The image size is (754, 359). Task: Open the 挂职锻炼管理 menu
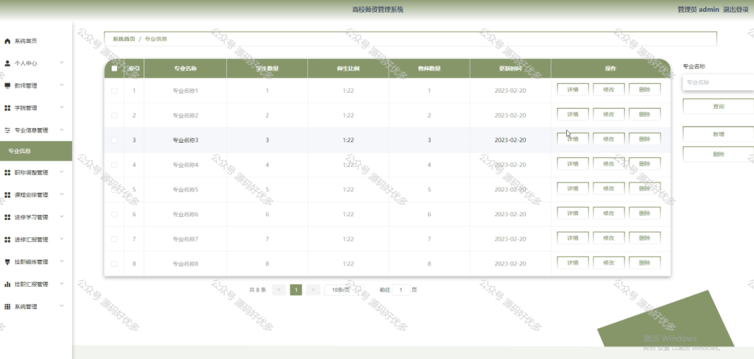click(x=36, y=262)
